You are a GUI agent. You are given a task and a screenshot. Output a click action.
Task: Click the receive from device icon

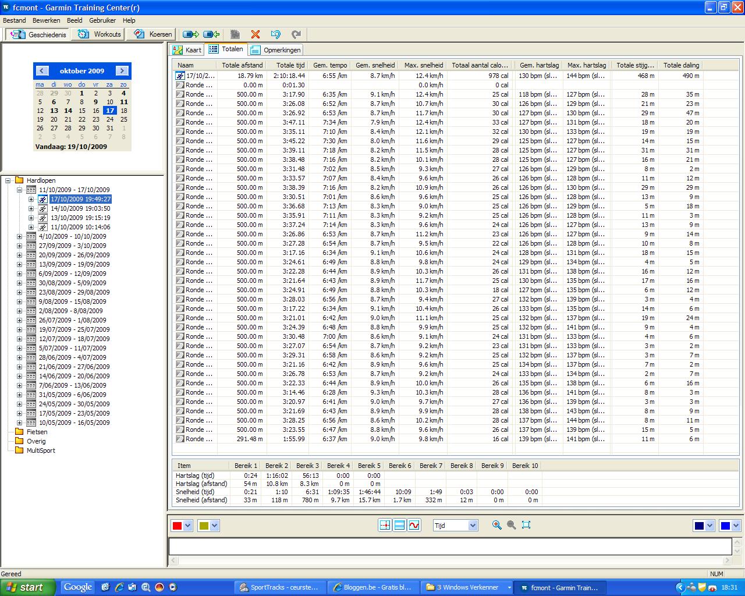point(211,34)
